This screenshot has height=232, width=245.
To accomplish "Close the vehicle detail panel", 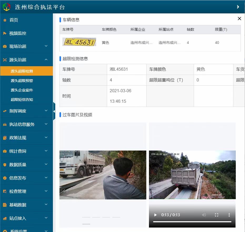I will click(x=239, y=18).
